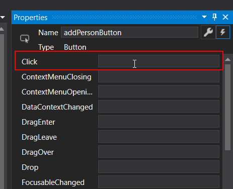Click the Drop event input field
This screenshot has width=233, height=189.
click(159, 167)
